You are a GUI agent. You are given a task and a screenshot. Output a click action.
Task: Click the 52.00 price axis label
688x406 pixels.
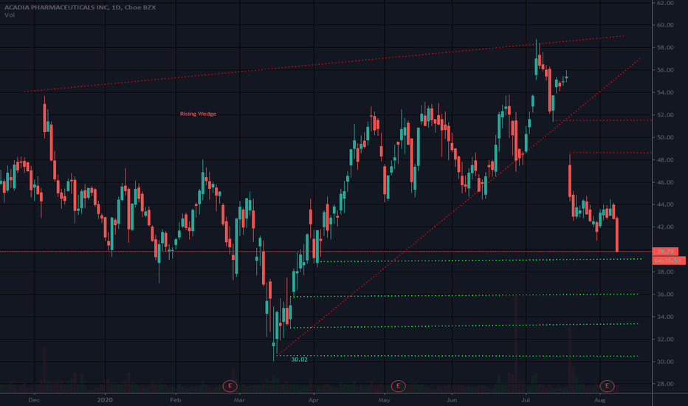[665, 115]
